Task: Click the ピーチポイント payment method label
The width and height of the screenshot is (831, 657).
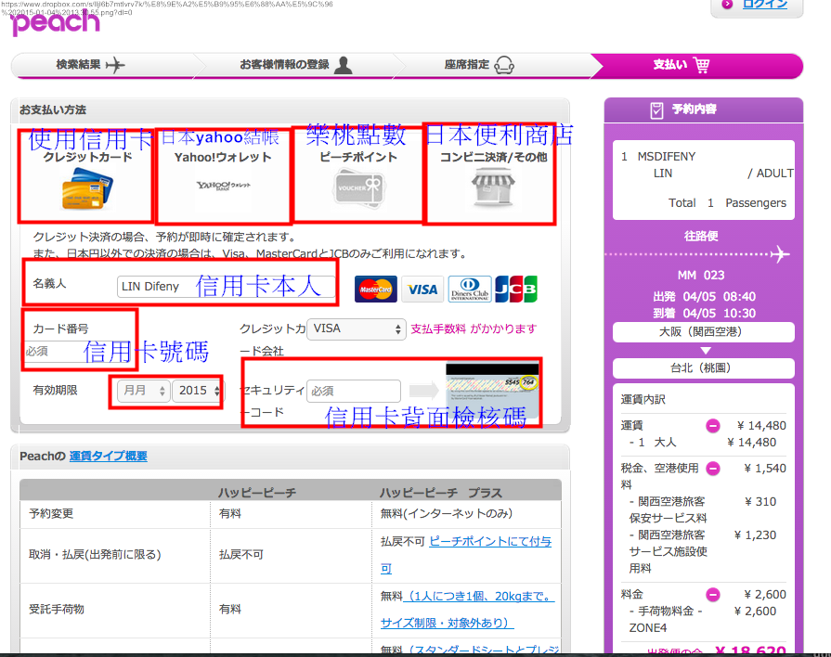Action: (x=358, y=158)
